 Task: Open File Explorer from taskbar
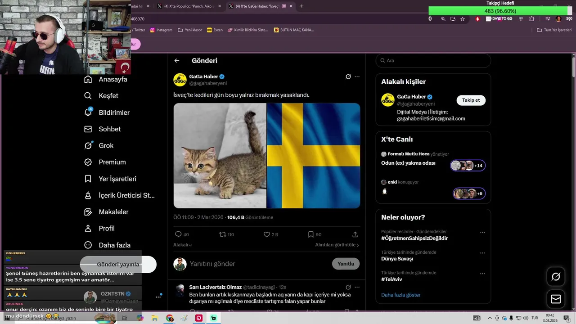pos(154,318)
